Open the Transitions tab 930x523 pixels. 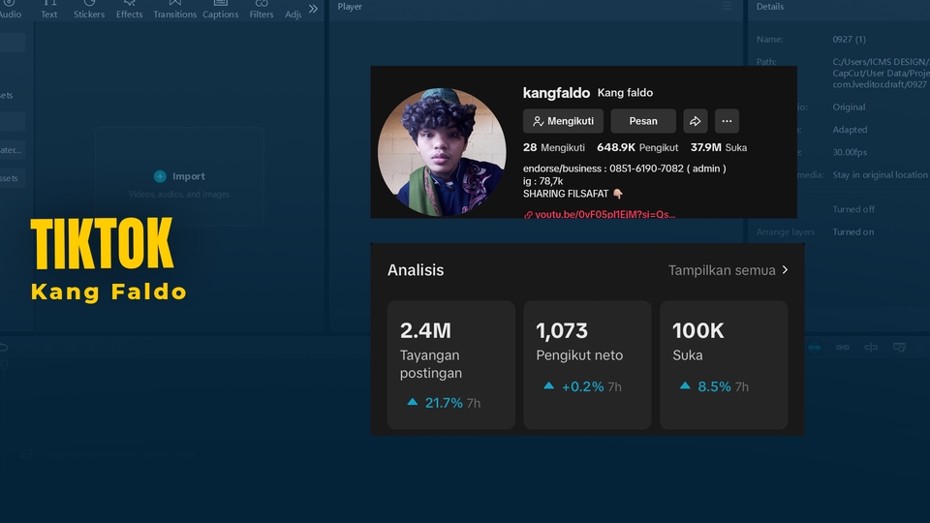pos(174,10)
